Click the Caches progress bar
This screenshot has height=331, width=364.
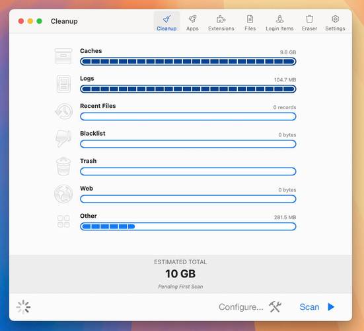point(188,62)
